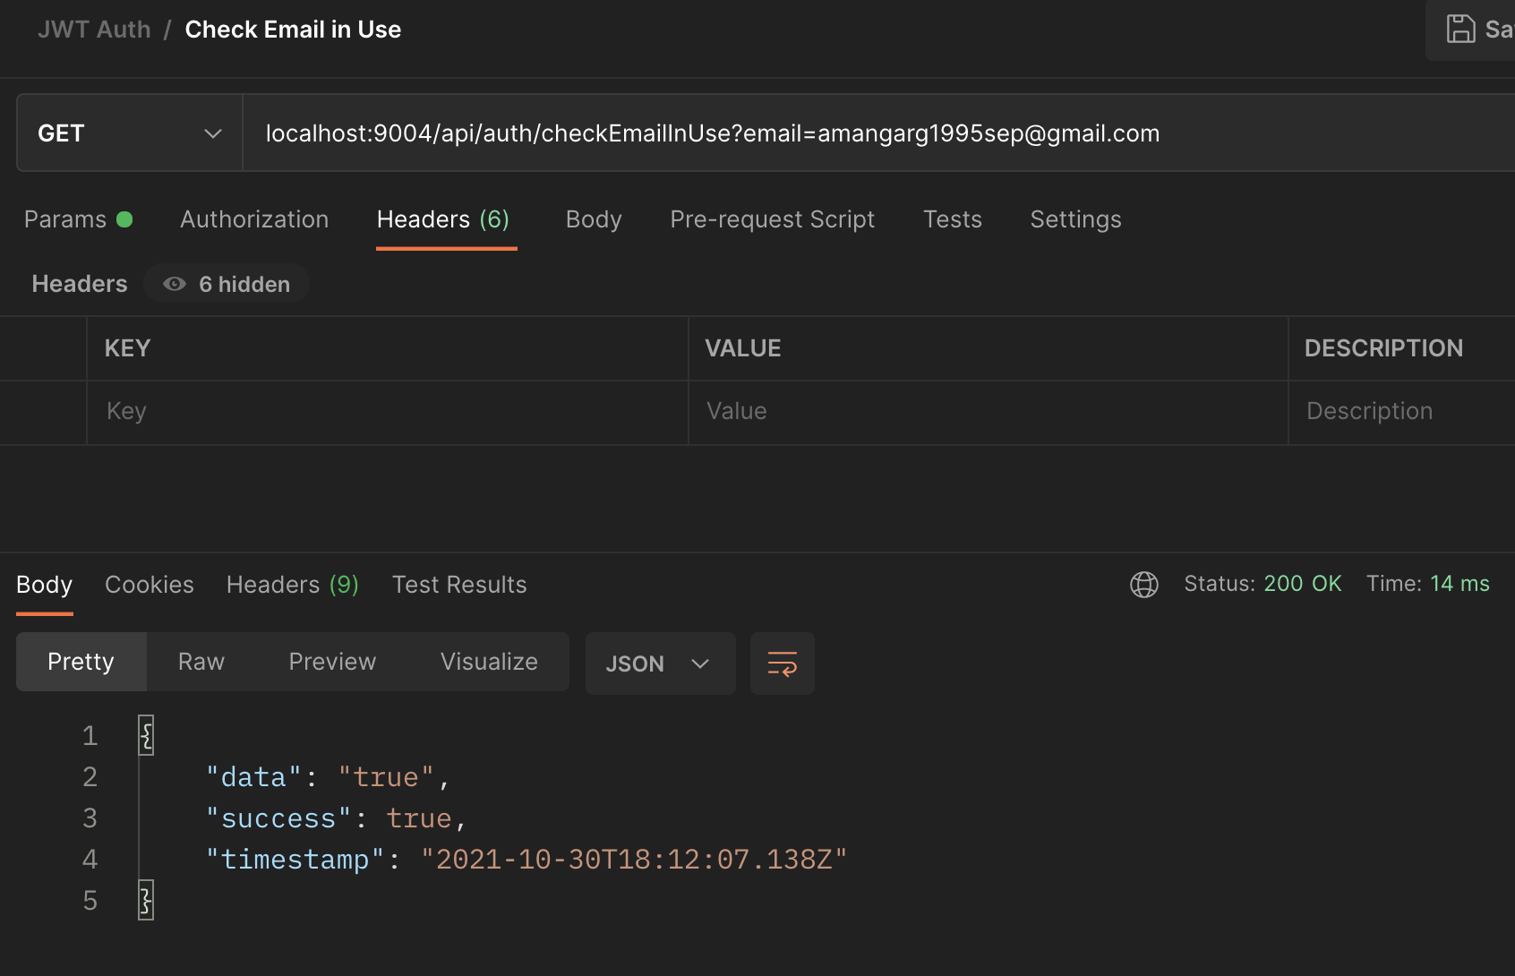Screen dimensions: 1515x976
Task: Click the header Value input cell
Action: coord(988,412)
